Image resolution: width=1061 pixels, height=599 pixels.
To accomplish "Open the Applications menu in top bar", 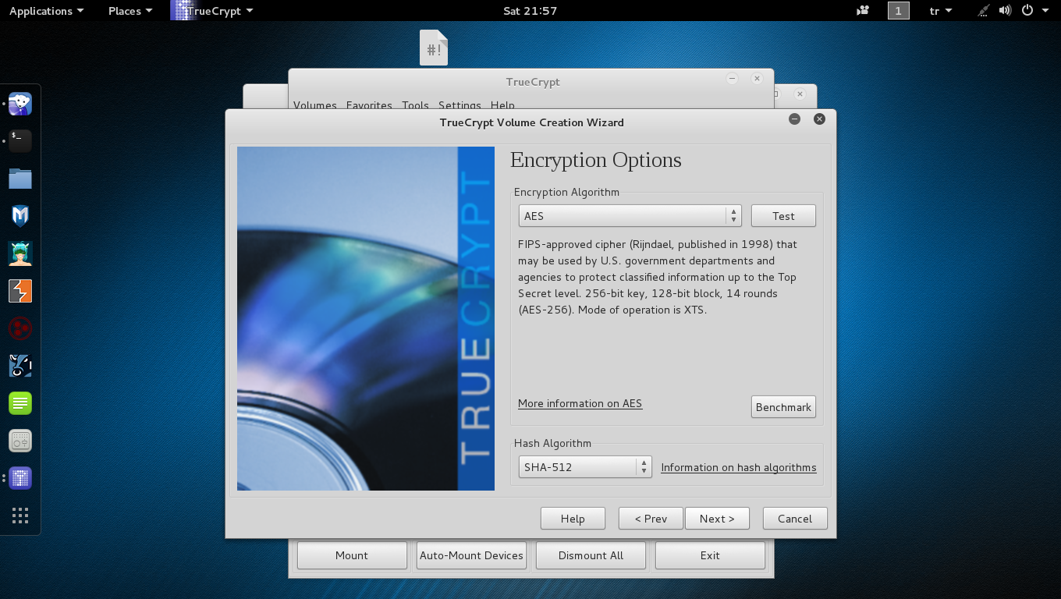I will click(x=46, y=11).
